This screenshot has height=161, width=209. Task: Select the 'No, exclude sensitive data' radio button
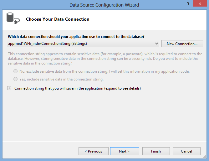point(15,71)
